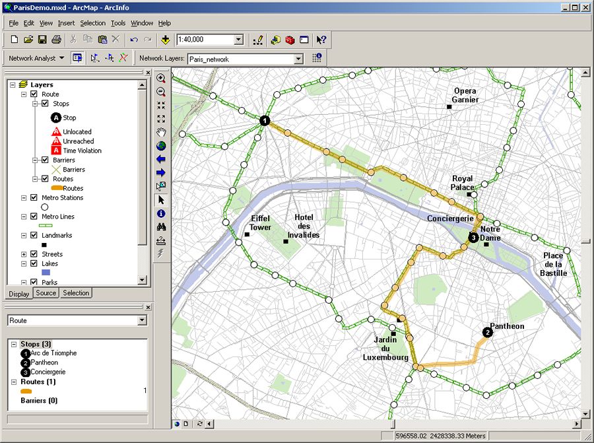The width and height of the screenshot is (594, 443).
Task: Expand the Streets layer tree node
Action: coord(24,254)
